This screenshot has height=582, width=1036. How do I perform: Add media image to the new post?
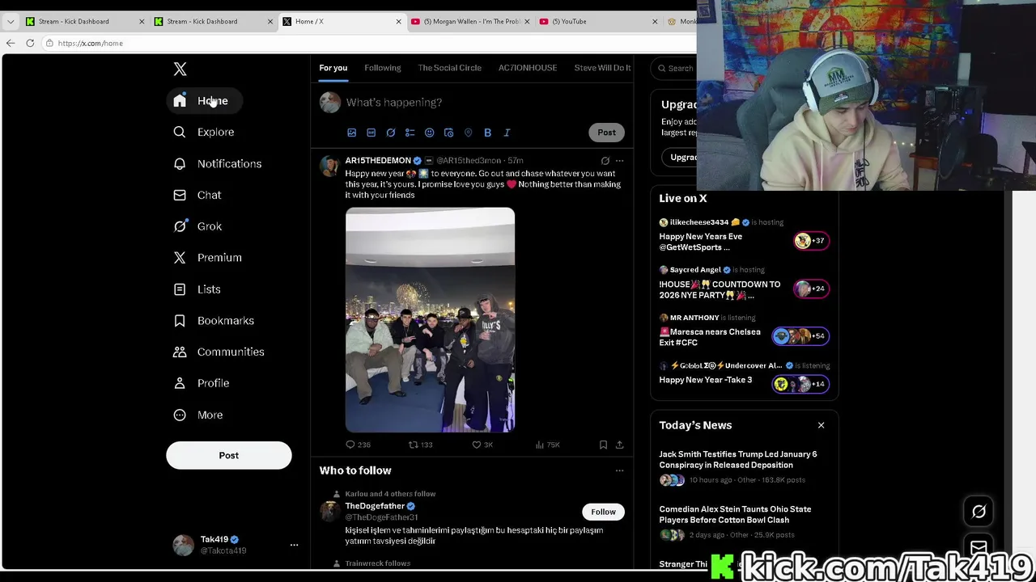pos(351,133)
